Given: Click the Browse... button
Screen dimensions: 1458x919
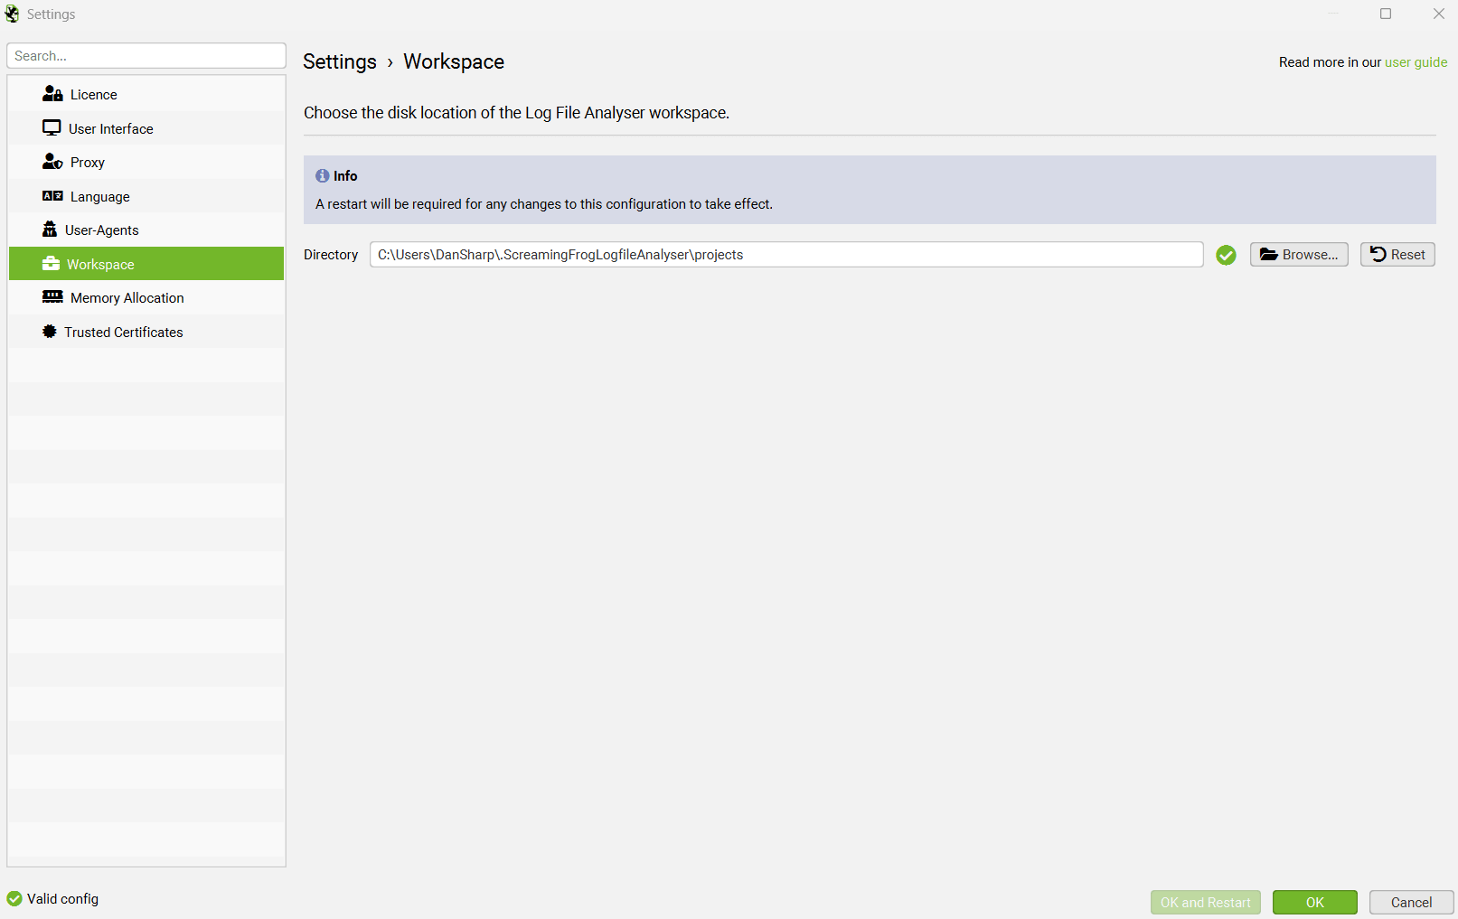Looking at the screenshot, I should 1299,255.
